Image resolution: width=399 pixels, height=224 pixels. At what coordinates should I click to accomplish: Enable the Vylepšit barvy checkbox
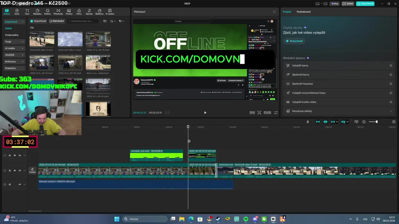(x=391, y=66)
